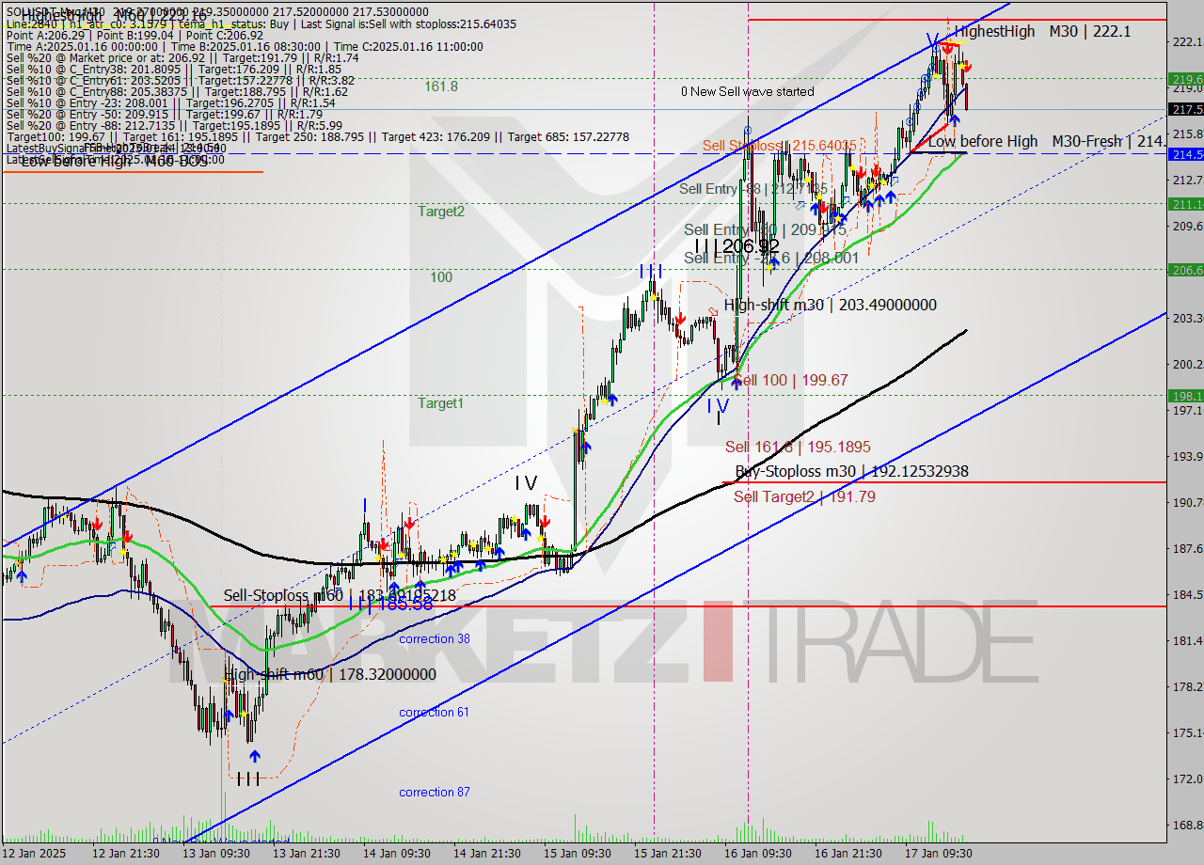Select the blue 217.5 current price tag
The height and width of the screenshot is (865, 1204).
click(1185, 109)
